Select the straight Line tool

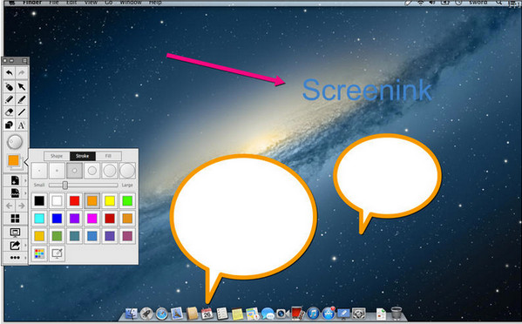coord(21,112)
